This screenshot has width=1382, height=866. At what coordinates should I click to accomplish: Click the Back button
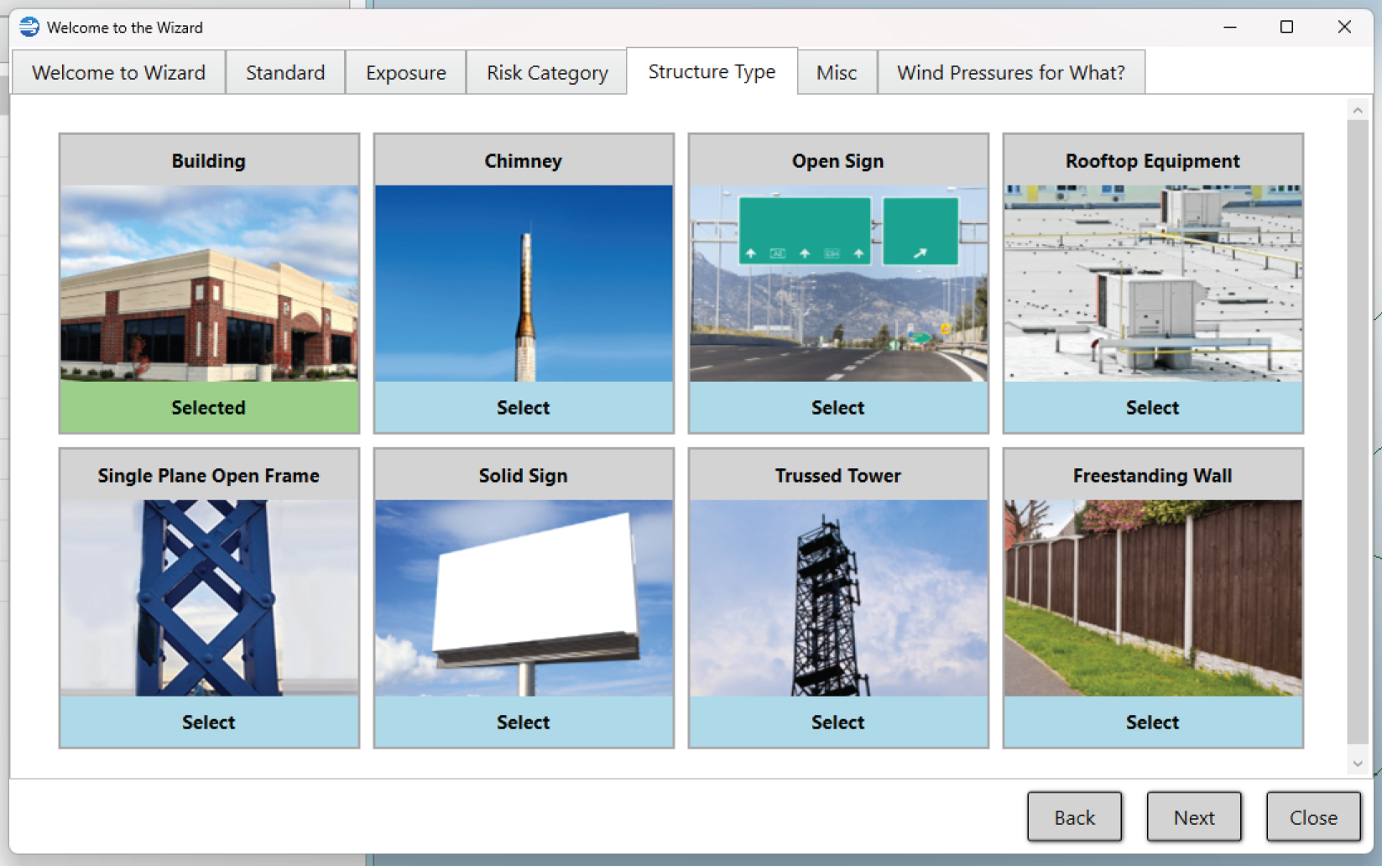(1074, 816)
